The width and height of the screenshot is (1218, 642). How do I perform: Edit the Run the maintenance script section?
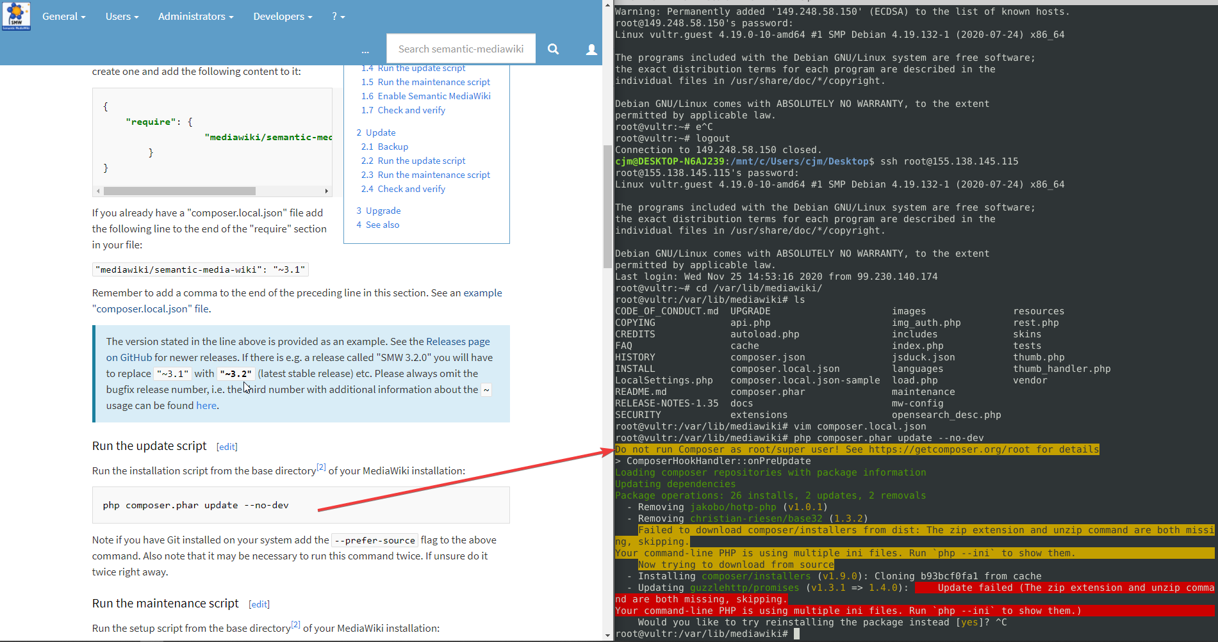(259, 604)
